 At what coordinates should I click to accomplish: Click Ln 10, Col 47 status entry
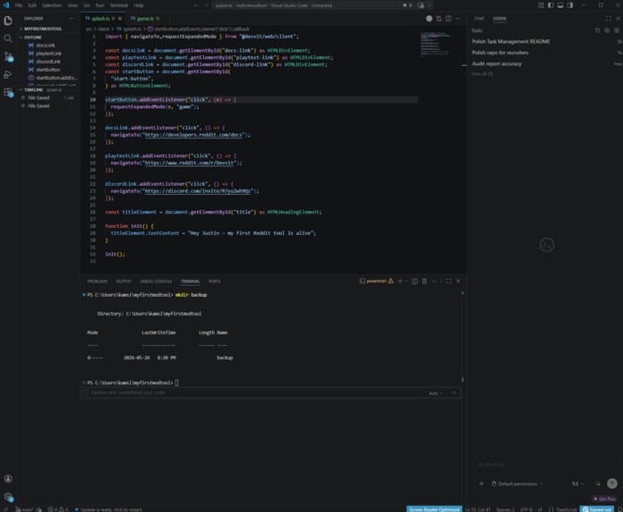pos(478,509)
